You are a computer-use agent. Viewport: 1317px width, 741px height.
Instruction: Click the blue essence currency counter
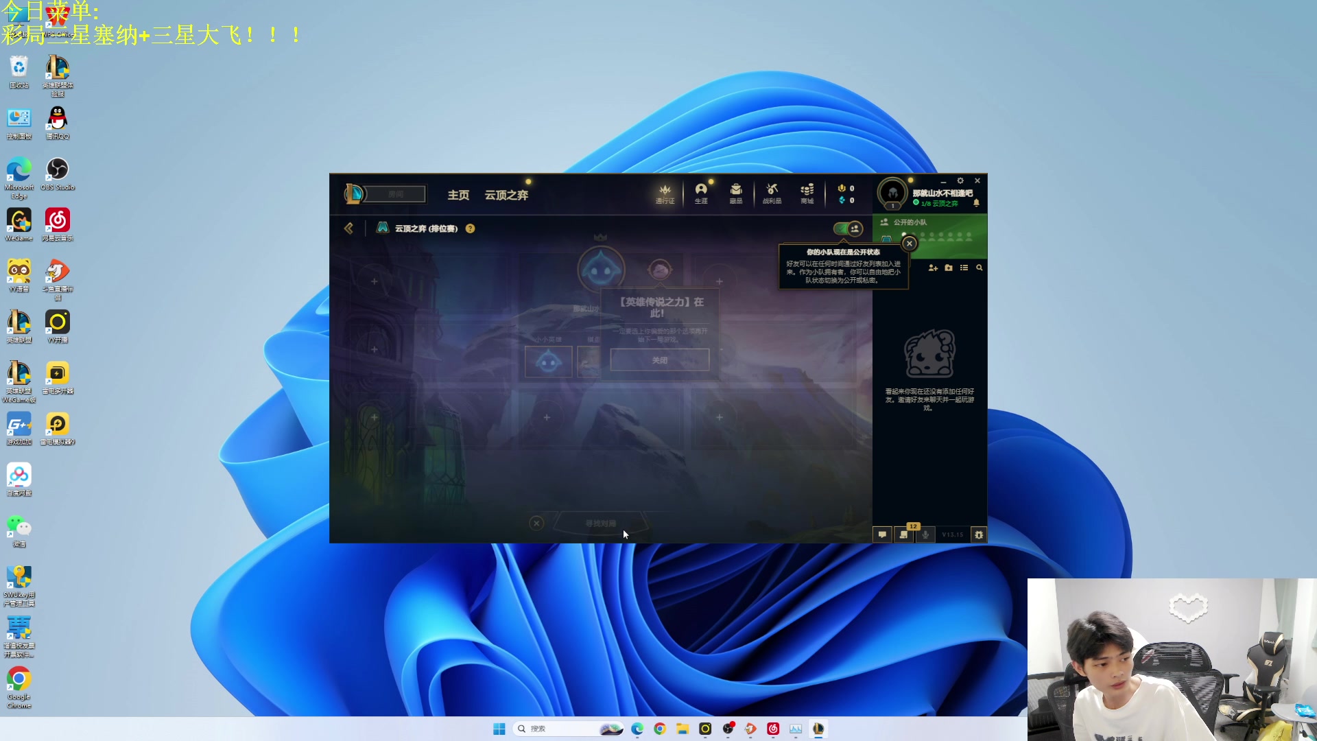pos(846,200)
